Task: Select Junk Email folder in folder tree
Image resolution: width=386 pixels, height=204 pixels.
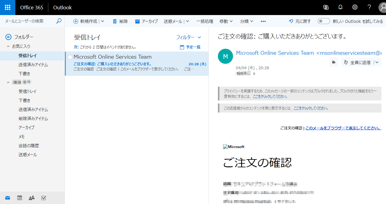Action: point(32,155)
